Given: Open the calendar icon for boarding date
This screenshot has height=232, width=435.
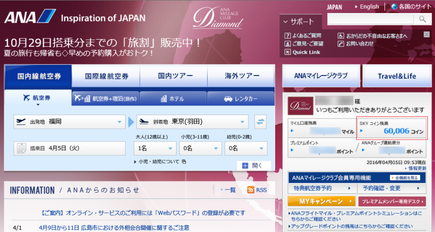Looking at the screenshot, I should point(21,148).
